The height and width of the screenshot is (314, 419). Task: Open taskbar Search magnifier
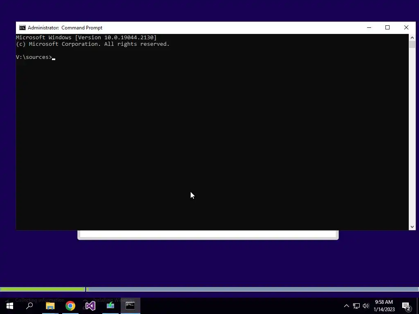click(29, 306)
